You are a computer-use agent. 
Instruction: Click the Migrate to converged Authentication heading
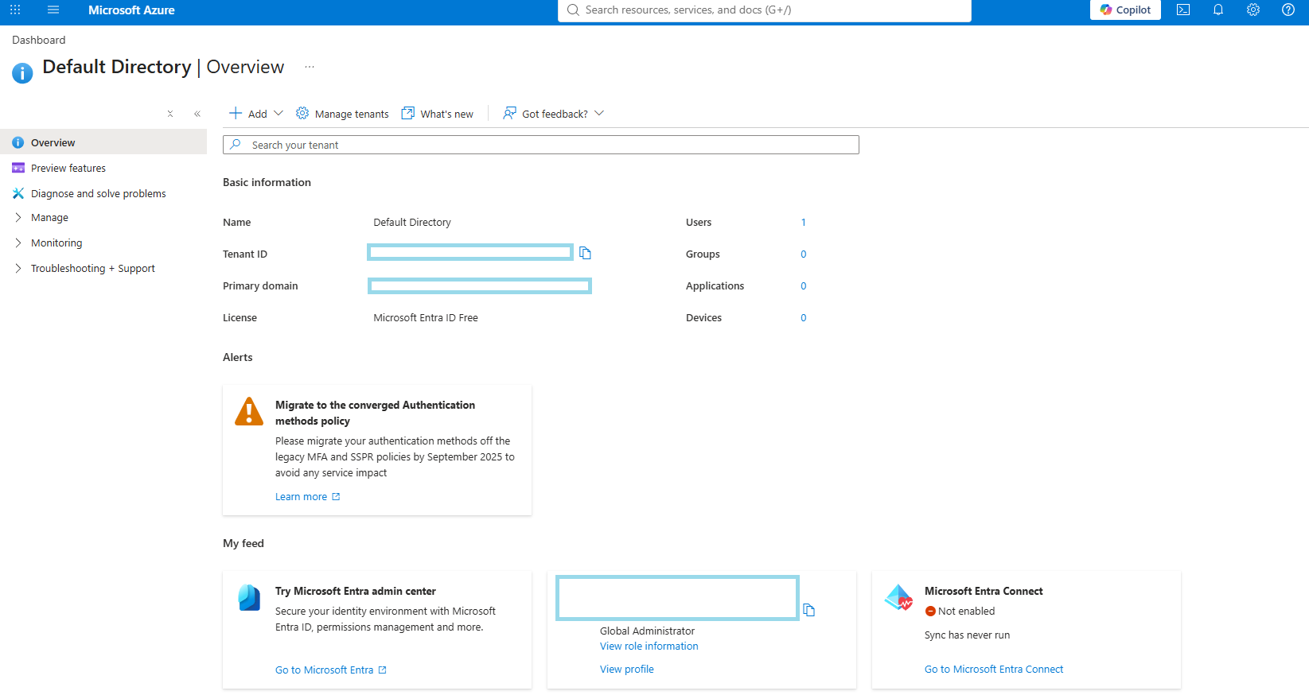pyautogui.click(x=375, y=413)
